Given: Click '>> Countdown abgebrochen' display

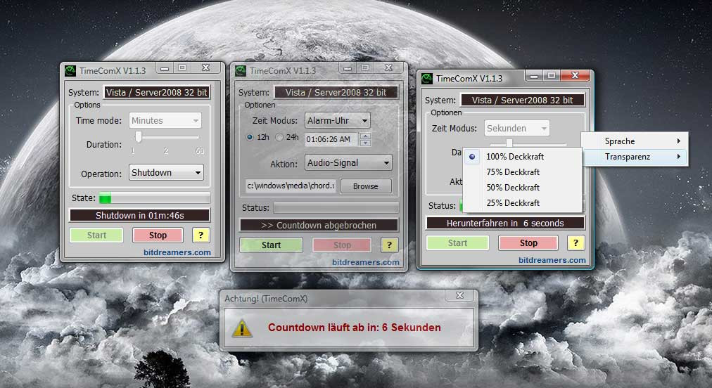Looking at the screenshot, I should pos(319,225).
